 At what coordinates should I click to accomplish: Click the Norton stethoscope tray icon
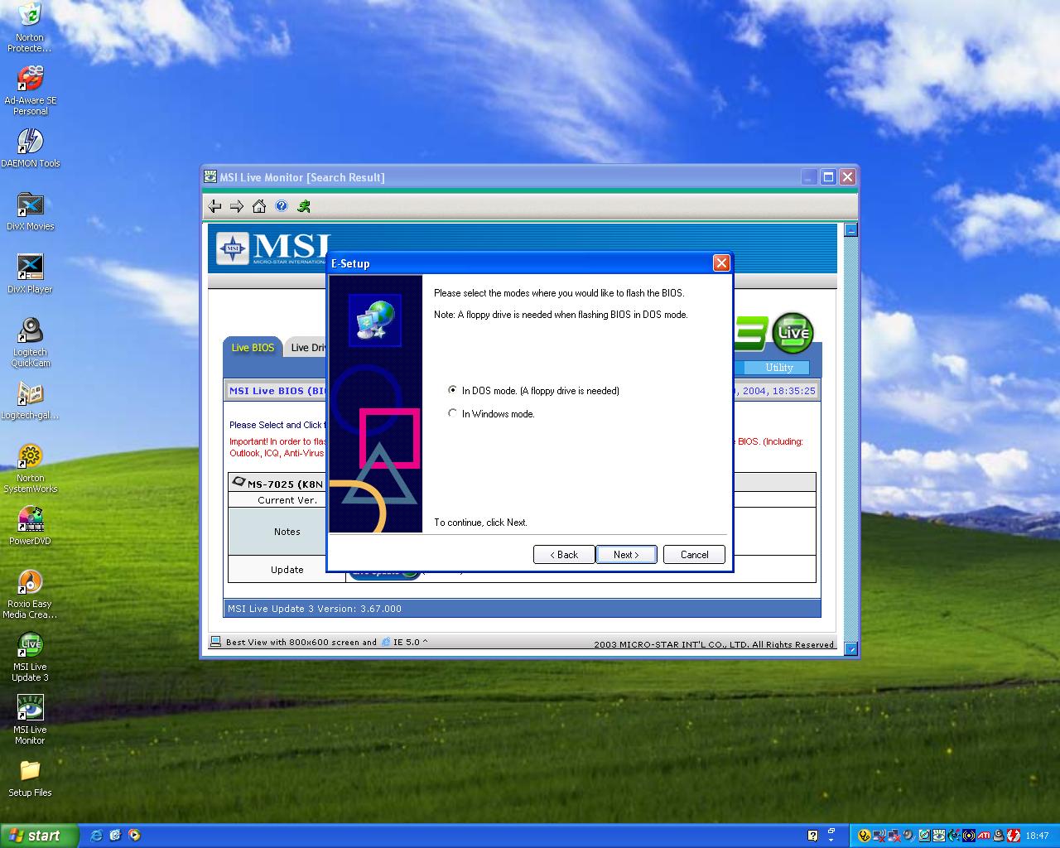coord(864,835)
